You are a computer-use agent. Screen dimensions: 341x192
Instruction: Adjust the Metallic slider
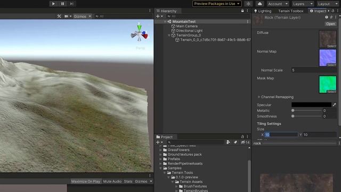click(306, 110)
